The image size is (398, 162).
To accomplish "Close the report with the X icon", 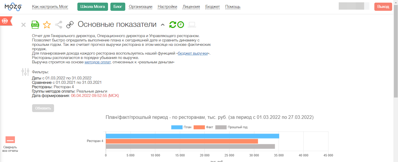I will [x=24, y=25].
